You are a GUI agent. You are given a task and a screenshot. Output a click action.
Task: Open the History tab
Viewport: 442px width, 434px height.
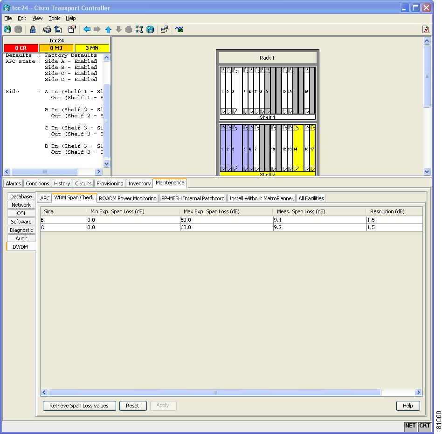(x=62, y=183)
